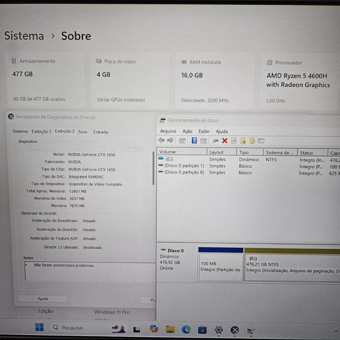Open the Arquivo menu
This screenshot has height=340, width=340.
pos(168,131)
